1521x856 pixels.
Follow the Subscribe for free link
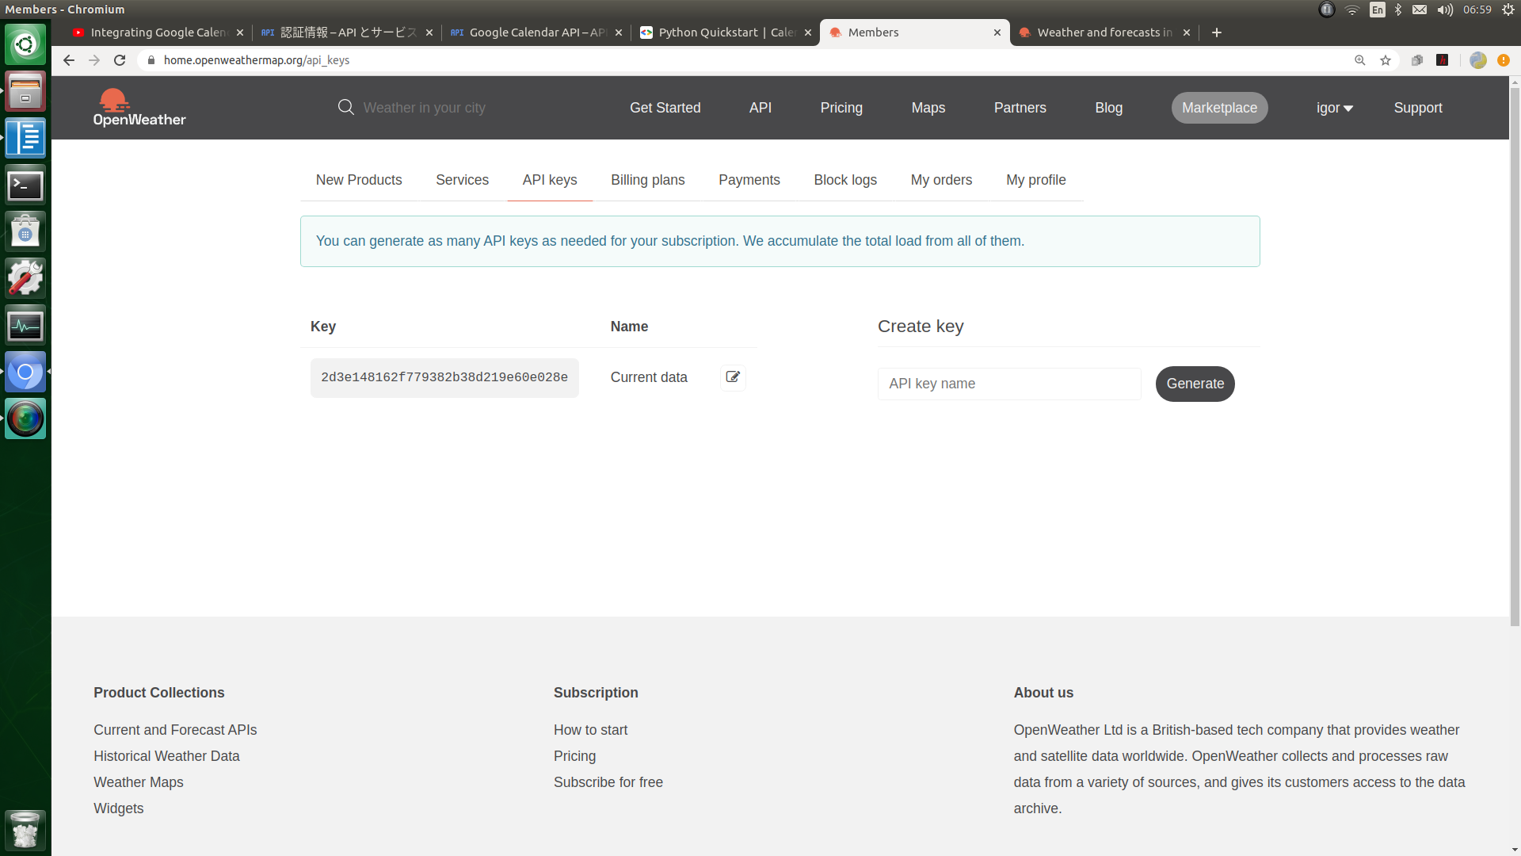point(608,782)
